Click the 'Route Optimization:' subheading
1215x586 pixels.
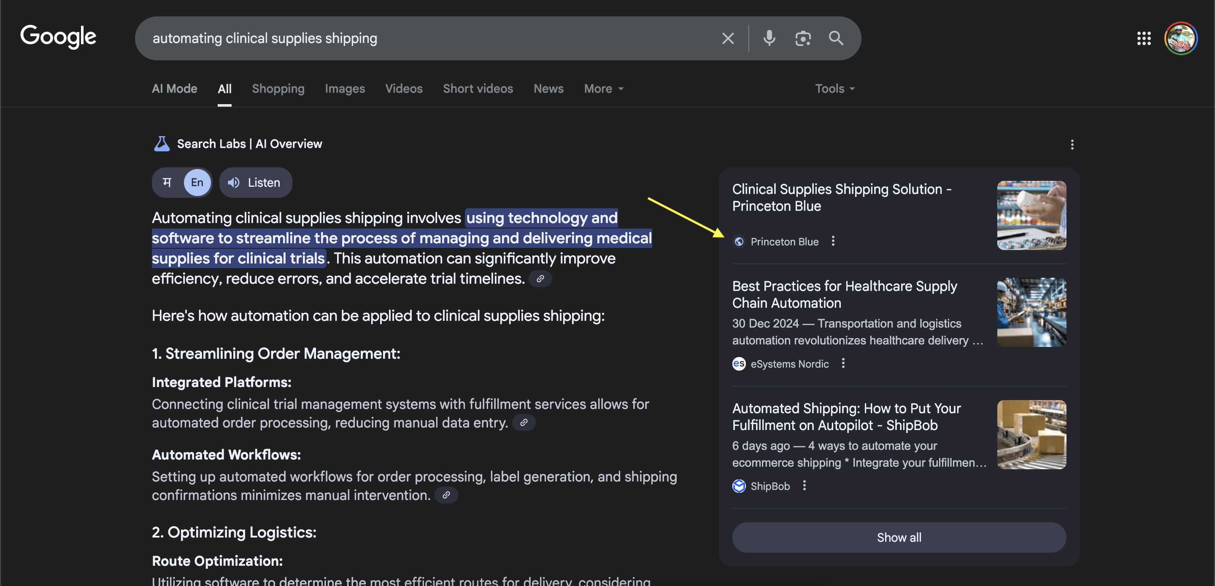(x=217, y=561)
